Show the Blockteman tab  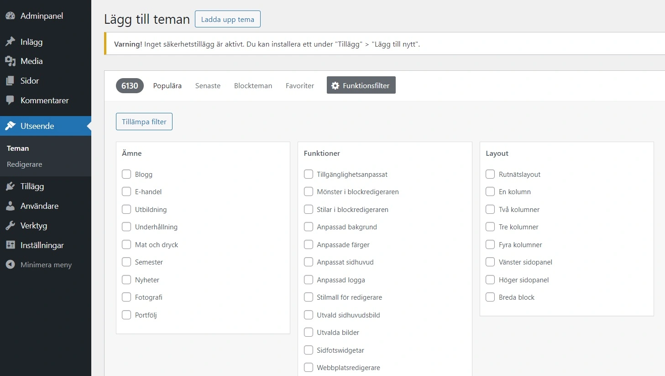(253, 85)
